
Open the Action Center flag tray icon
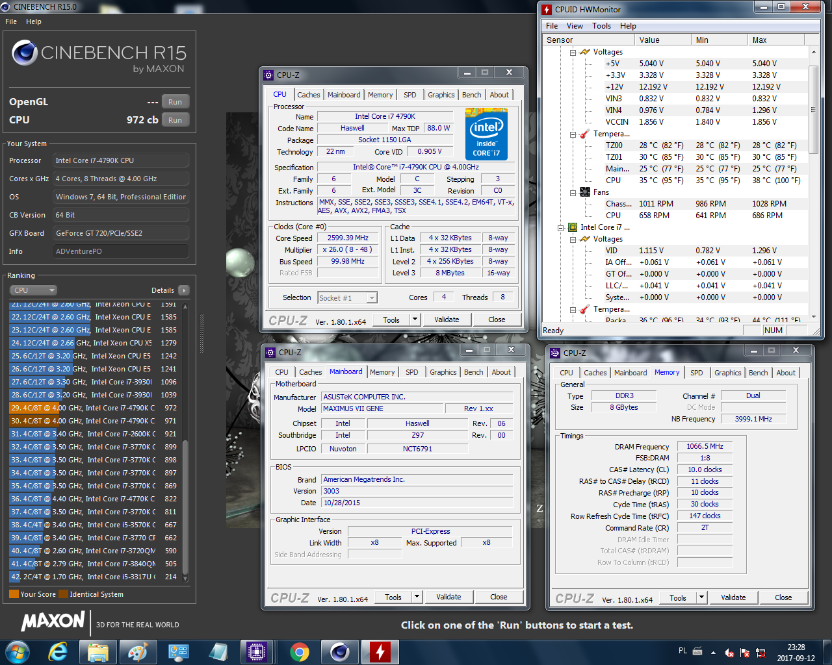745,653
